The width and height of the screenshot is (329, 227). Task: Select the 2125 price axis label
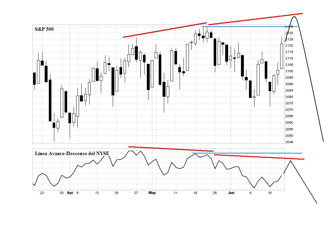coord(289,39)
